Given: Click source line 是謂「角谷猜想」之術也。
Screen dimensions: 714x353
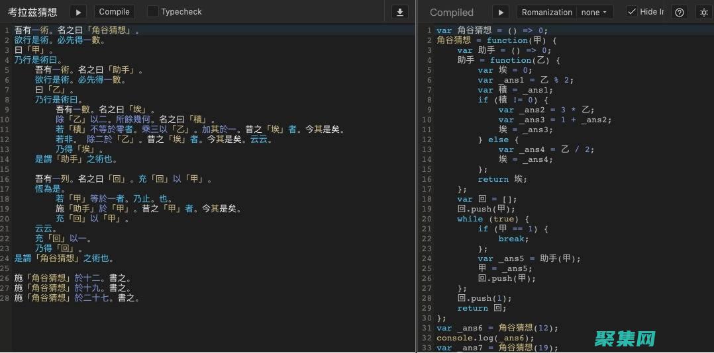Looking at the screenshot, I should (x=64, y=258).
